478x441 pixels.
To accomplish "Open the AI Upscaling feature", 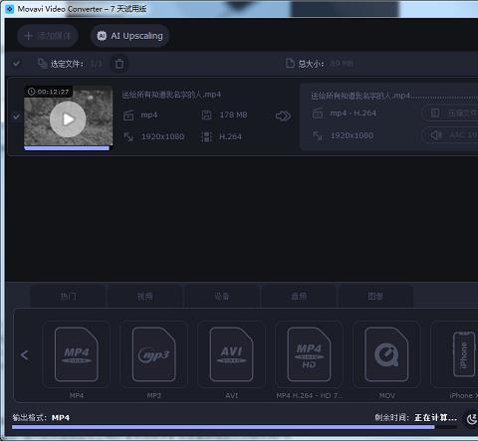I will click(129, 36).
